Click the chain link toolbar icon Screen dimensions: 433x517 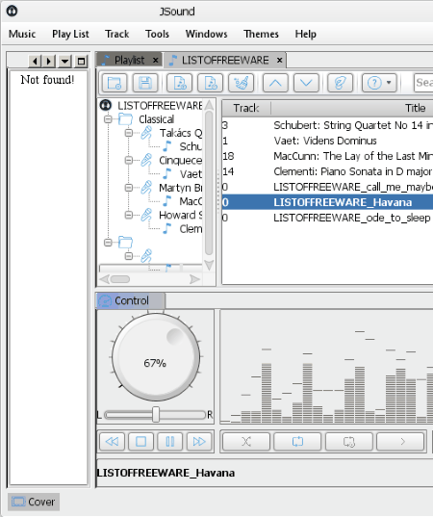pos(340,83)
